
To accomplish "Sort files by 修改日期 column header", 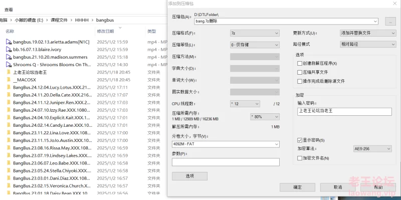I will click(105, 32).
